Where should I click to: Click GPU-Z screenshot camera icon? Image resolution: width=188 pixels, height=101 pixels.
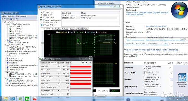(x=83, y=62)
